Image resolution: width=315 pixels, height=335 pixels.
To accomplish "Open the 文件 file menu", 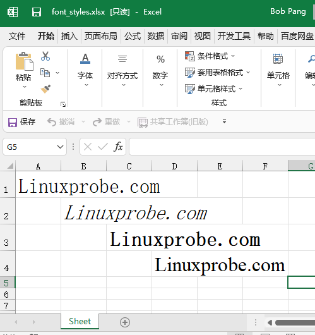I will click(17, 36).
